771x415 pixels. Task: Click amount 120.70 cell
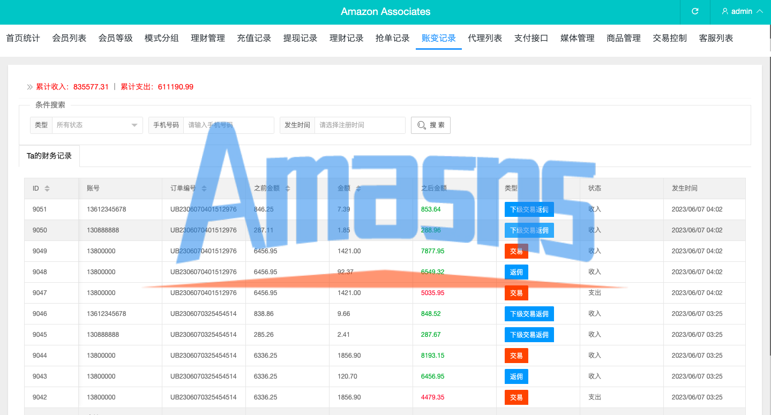(x=347, y=376)
